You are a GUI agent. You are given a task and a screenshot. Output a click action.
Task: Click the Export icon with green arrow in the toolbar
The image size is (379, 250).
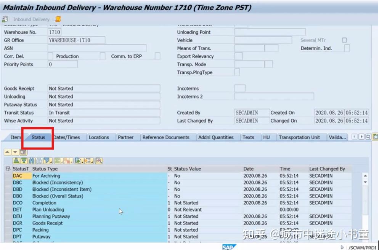point(77,161)
